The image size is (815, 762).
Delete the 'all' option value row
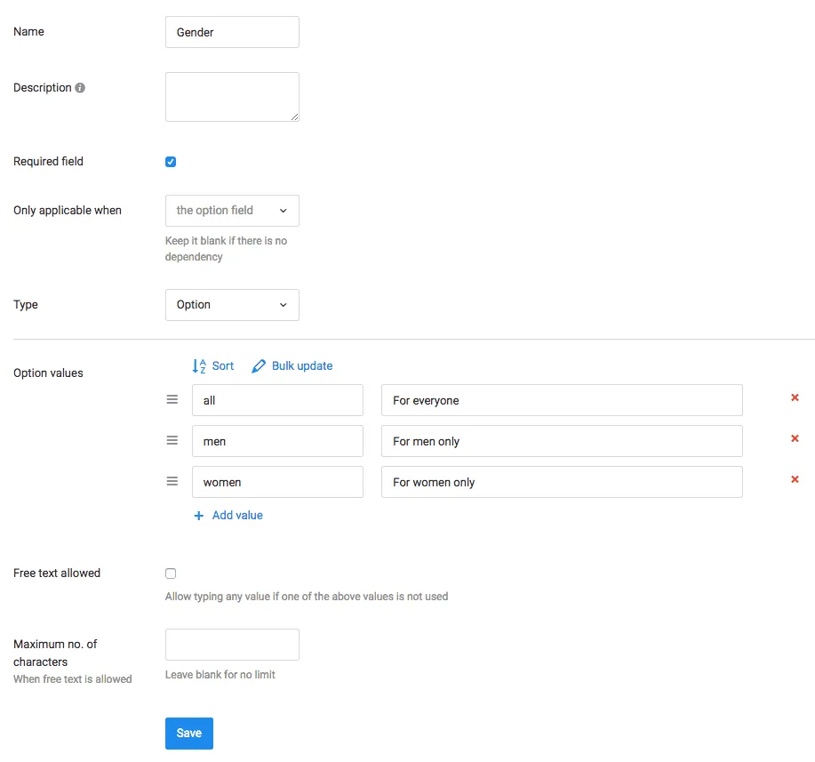(x=795, y=398)
